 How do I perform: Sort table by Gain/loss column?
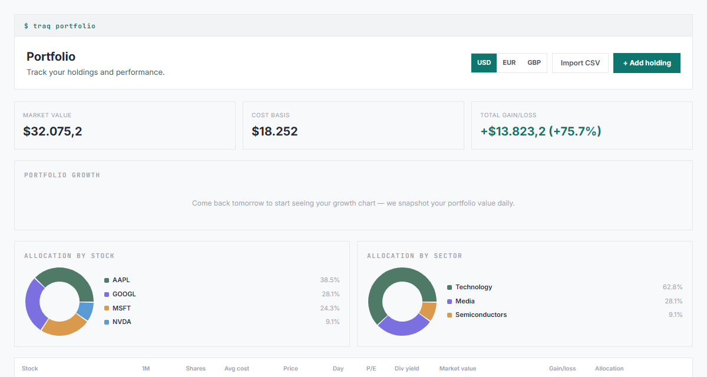pos(562,369)
